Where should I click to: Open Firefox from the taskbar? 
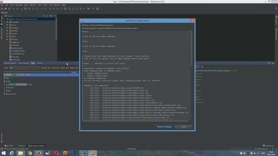(x=39, y=153)
